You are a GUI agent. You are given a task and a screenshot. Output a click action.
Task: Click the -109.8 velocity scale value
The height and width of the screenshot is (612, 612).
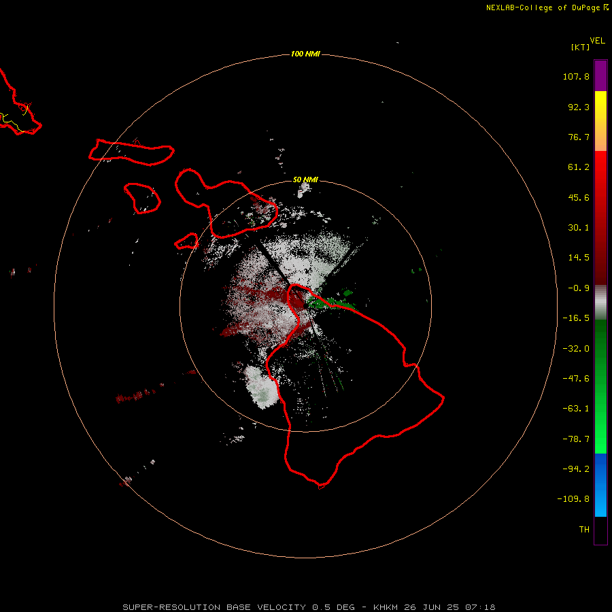click(573, 499)
